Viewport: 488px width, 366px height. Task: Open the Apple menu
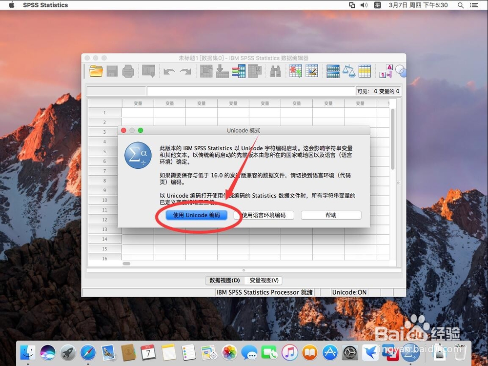[x=12, y=5]
